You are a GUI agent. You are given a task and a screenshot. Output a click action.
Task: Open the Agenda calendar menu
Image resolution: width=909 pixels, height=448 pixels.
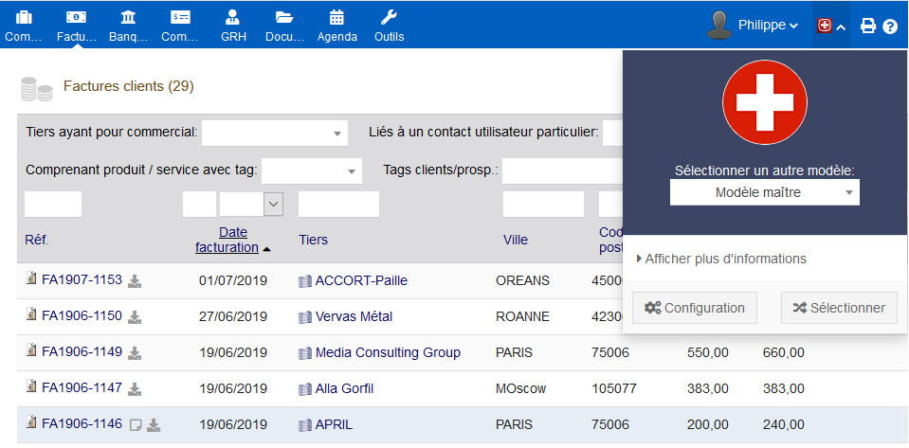click(x=337, y=26)
